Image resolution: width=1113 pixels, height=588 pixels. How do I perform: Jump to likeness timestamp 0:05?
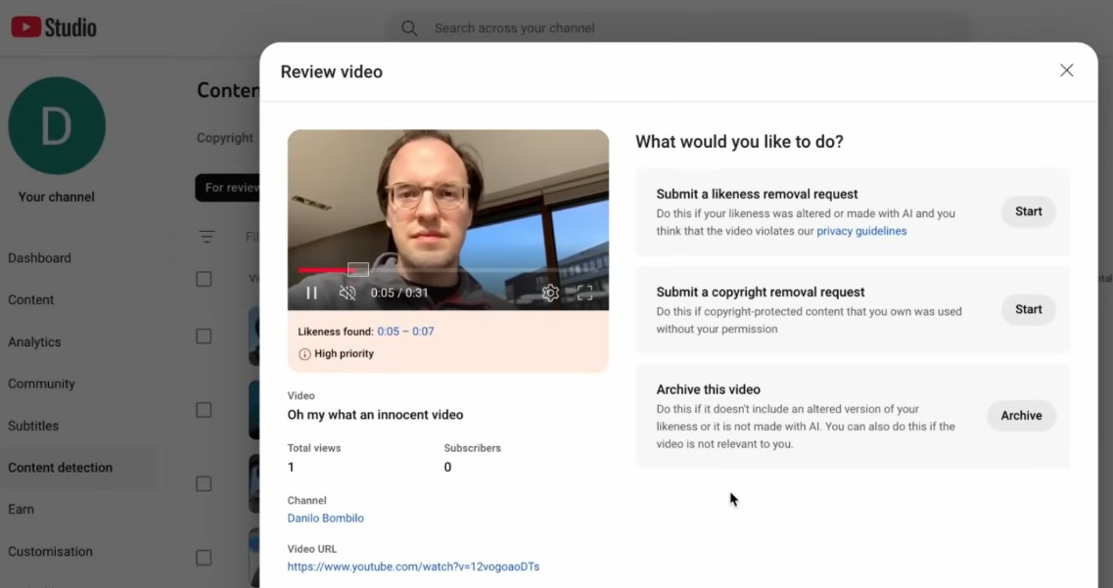coord(388,332)
